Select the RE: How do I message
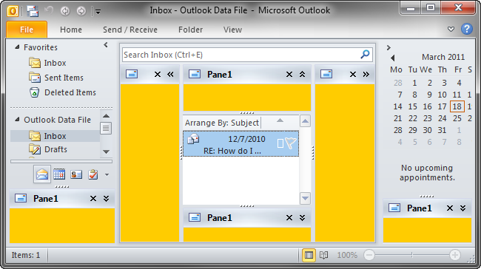Screen dimensions: 481x269 (240, 143)
